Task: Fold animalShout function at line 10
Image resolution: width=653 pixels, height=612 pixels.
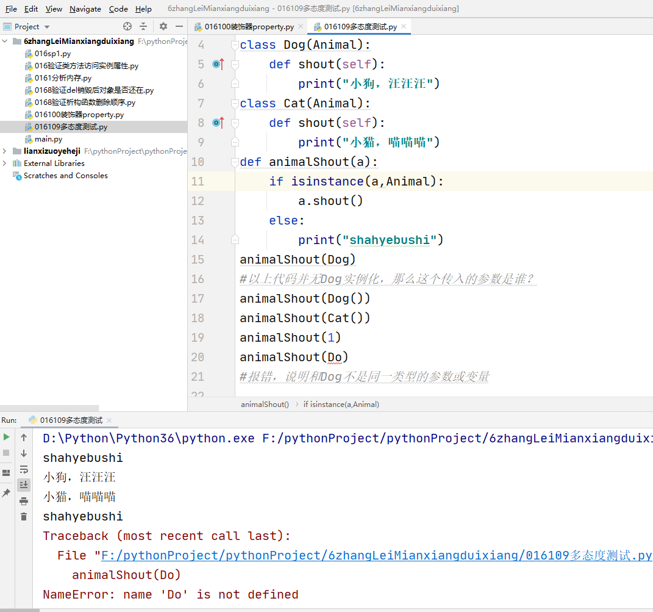Action: [235, 162]
